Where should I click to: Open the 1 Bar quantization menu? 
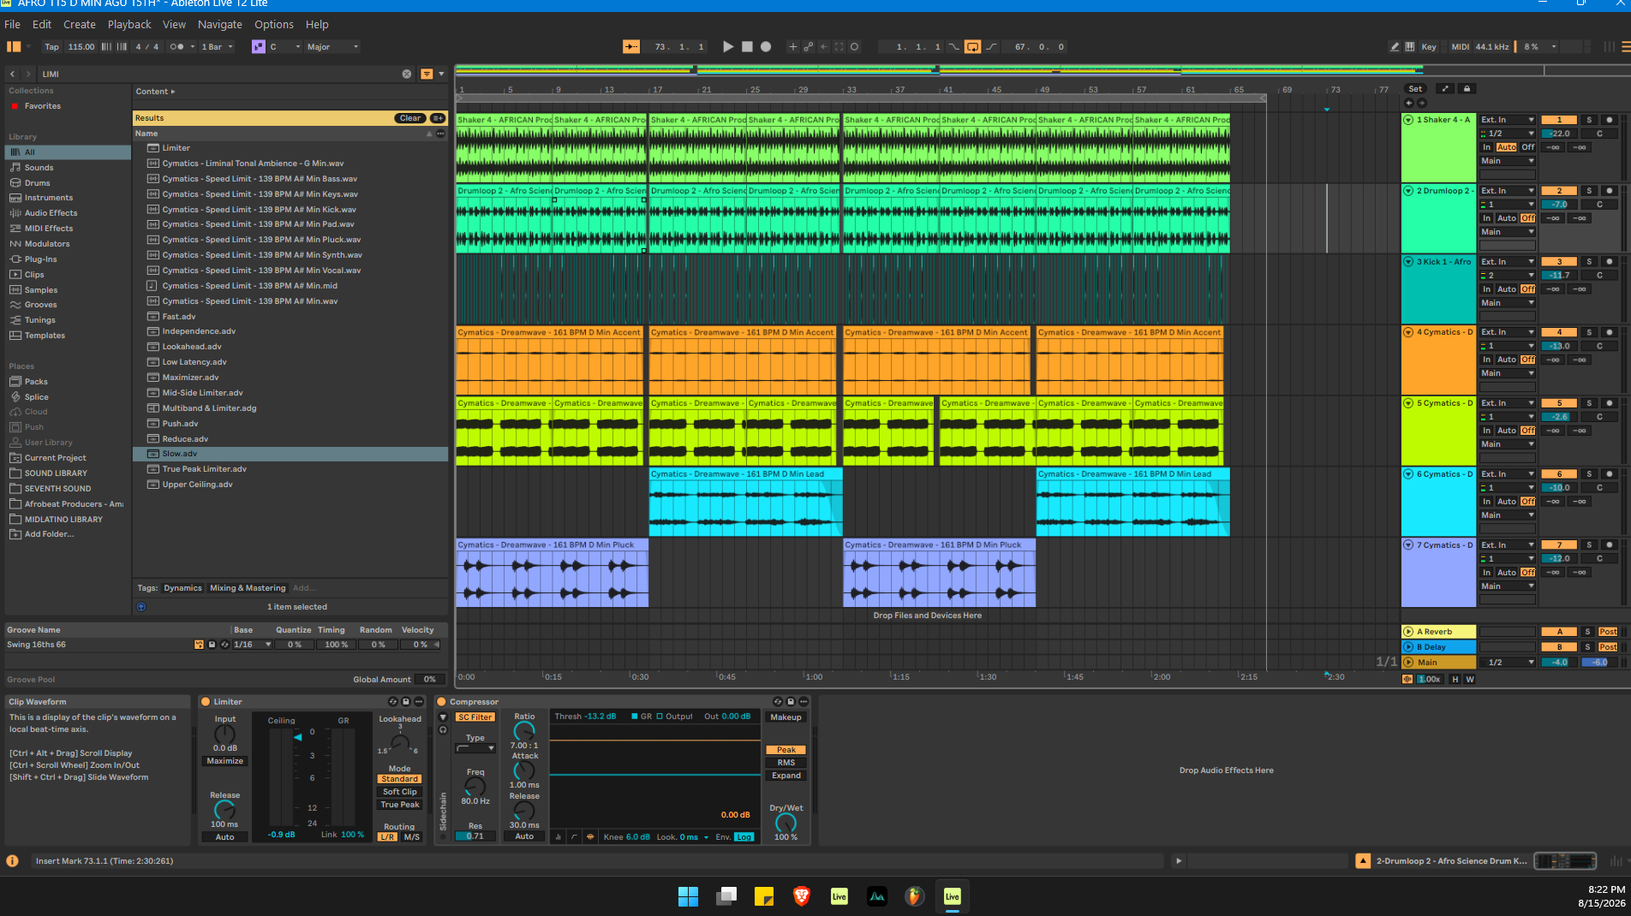click(218, 47)
